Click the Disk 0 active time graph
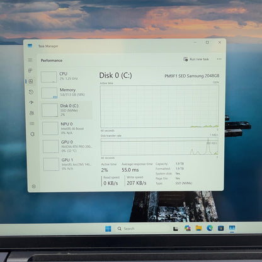The height and width of the screenshot is (262, 262). click(159, 106)
